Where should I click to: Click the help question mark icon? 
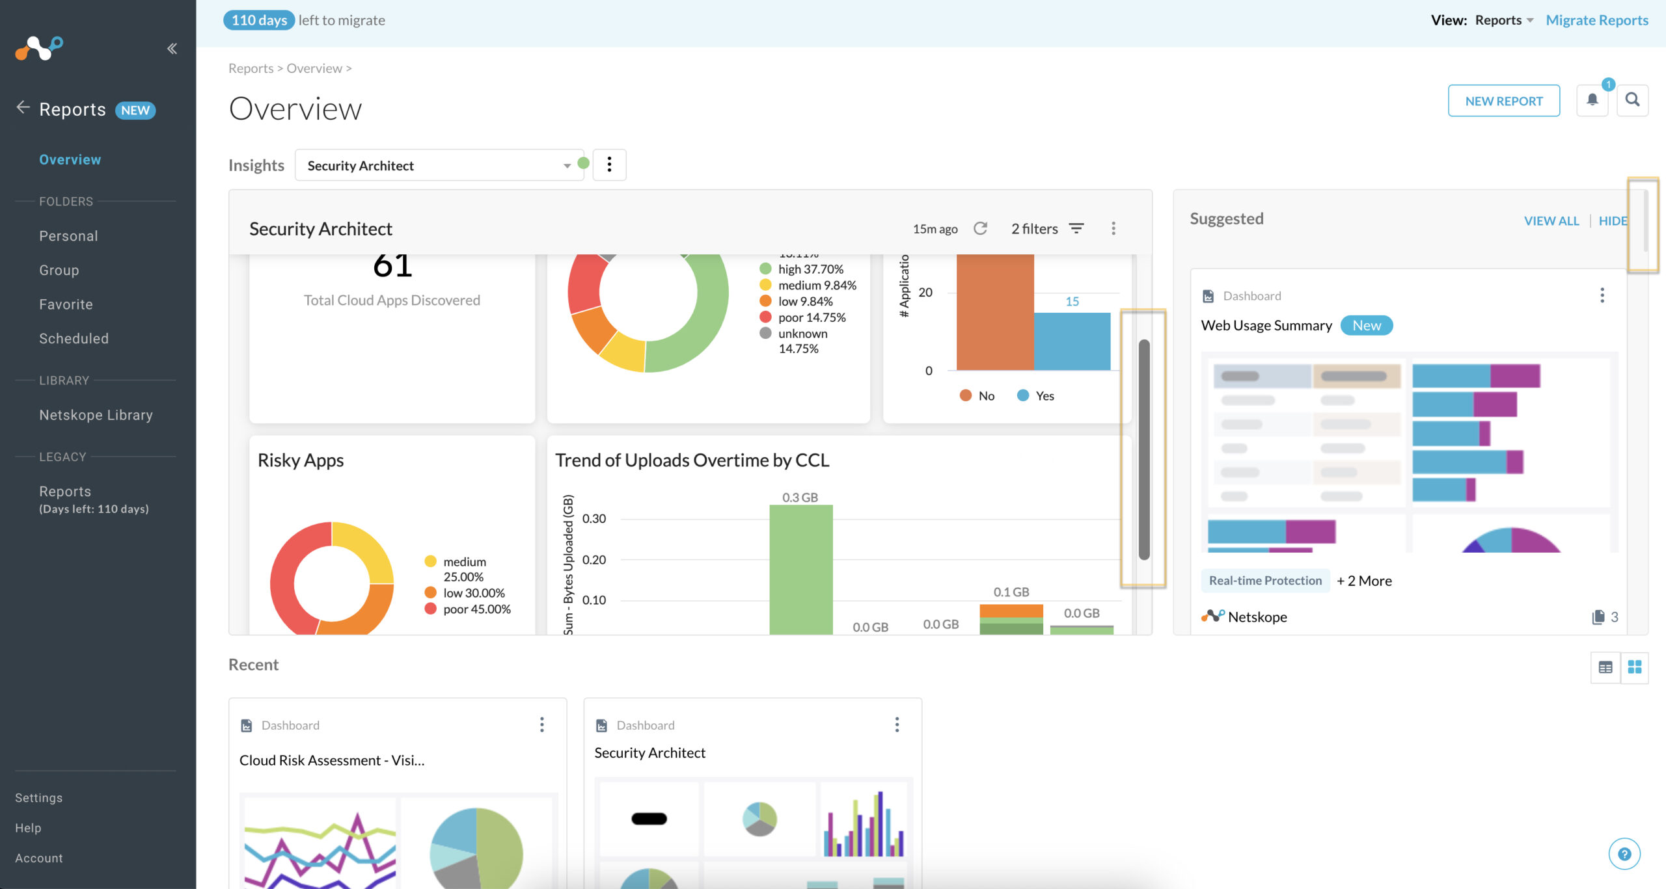click(1624, 854)
